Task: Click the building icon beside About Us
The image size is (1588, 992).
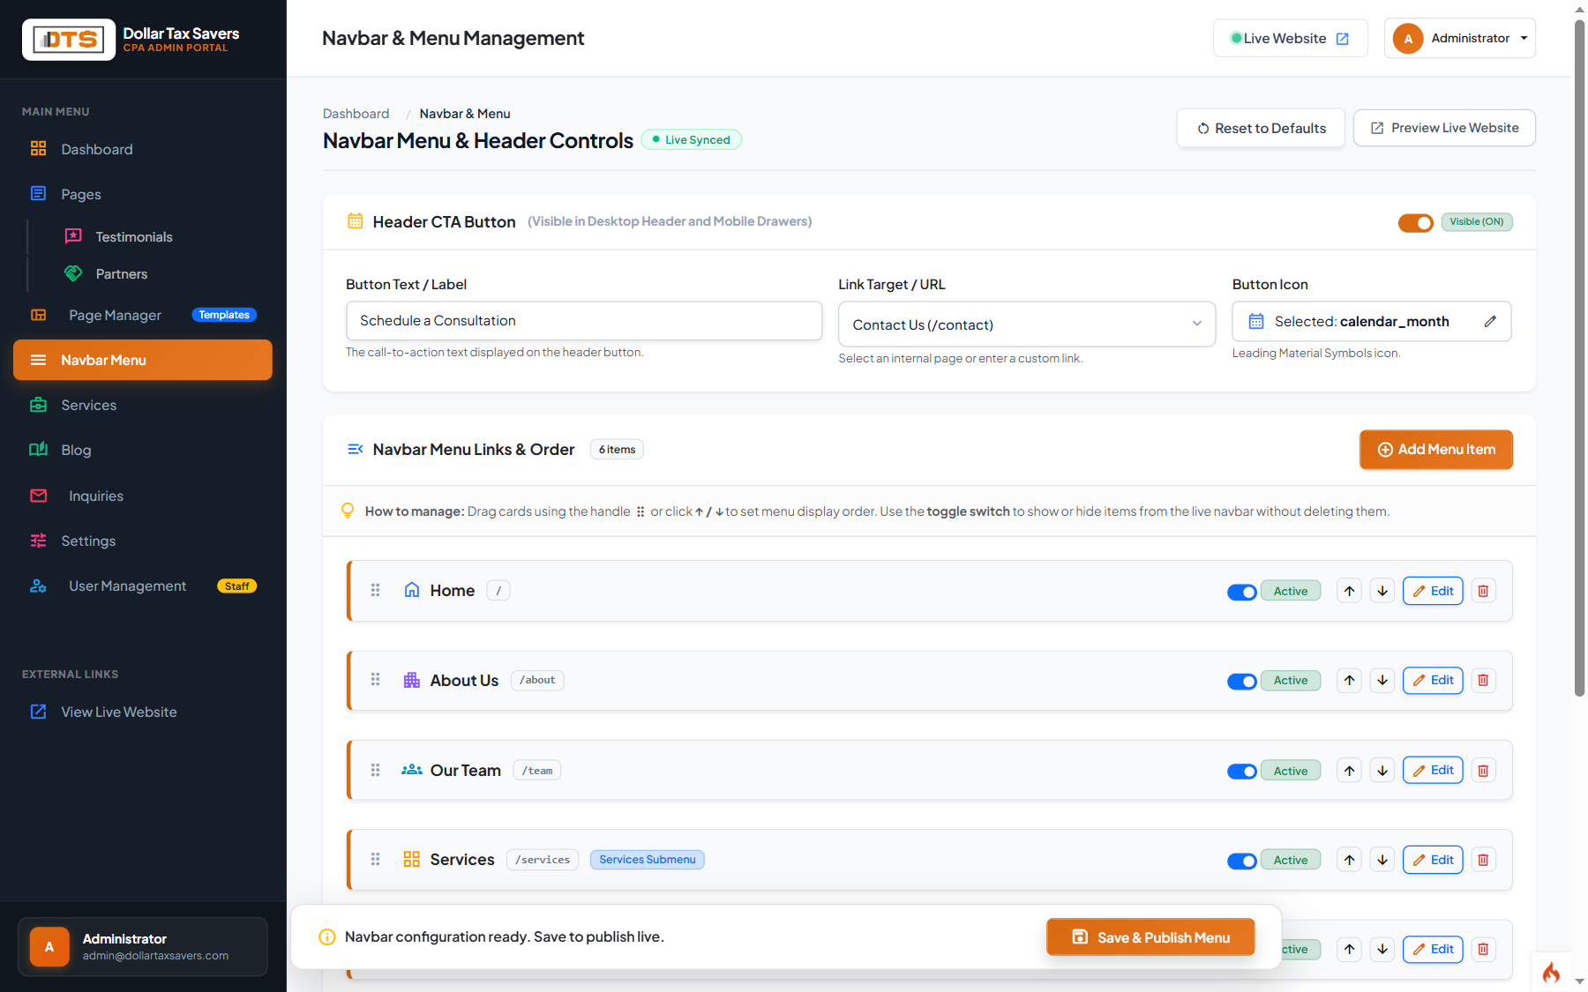Action: 412,680
